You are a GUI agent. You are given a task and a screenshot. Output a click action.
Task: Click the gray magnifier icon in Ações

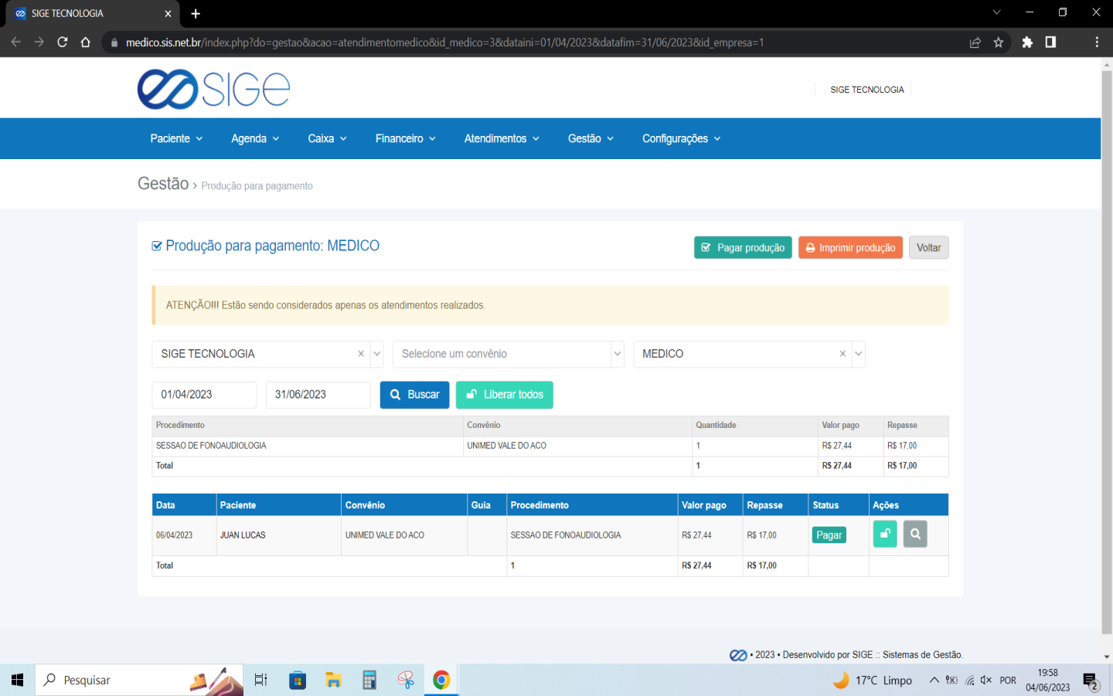pos(915,534)
